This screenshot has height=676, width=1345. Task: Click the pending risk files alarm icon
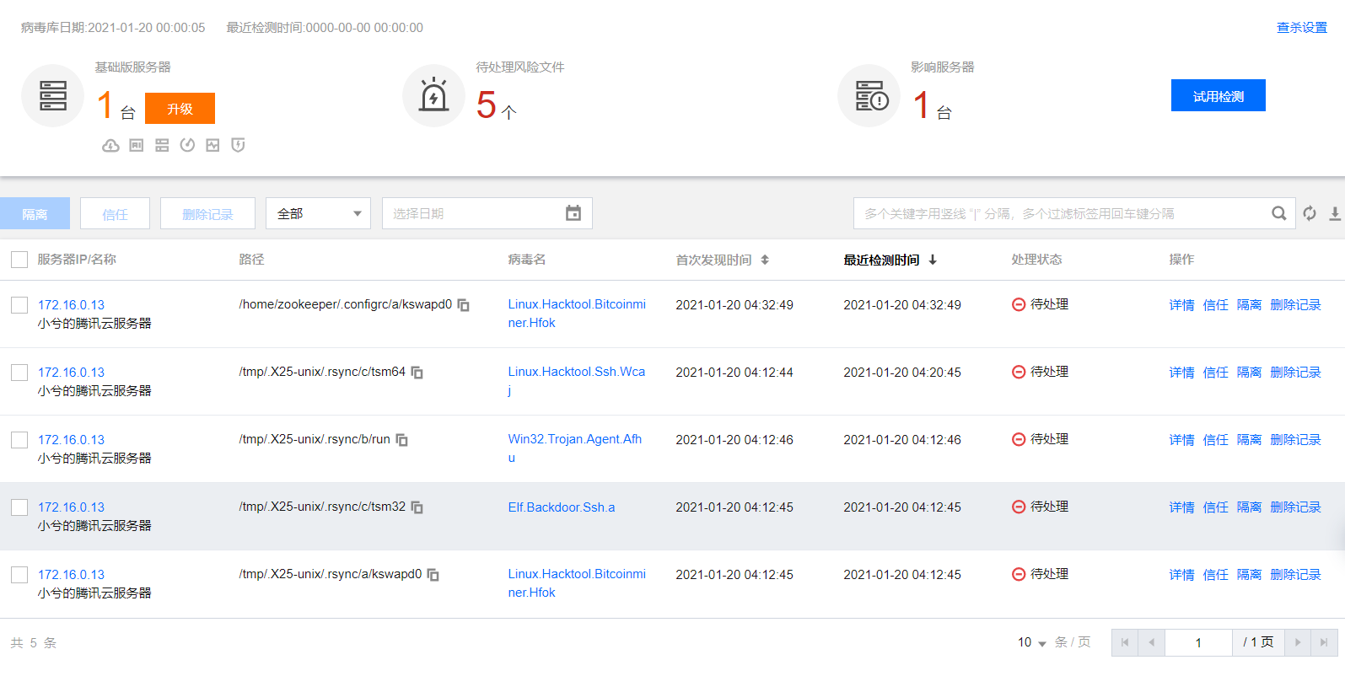[x=434, y=96]
